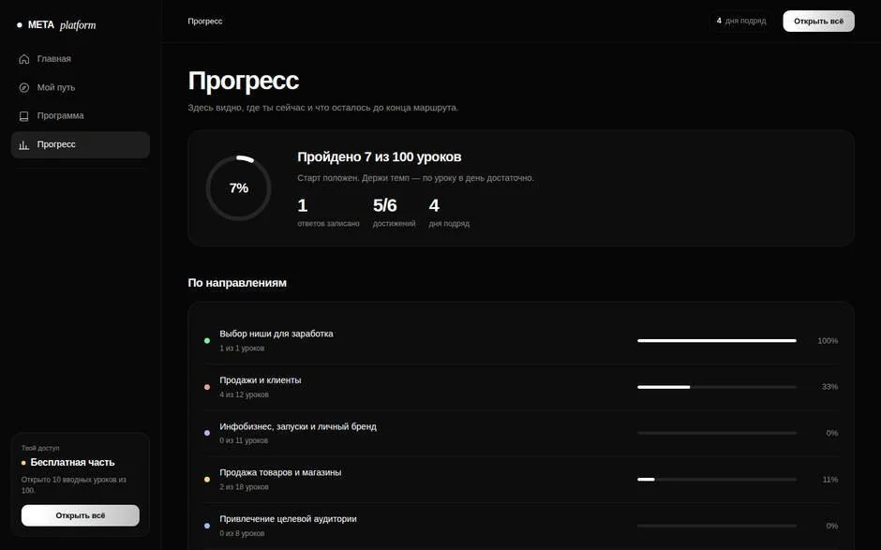The width and height of the screenshot is (881, 550).
Task: Go to Мой путь in the sidebar
Action: pos(81,88)
